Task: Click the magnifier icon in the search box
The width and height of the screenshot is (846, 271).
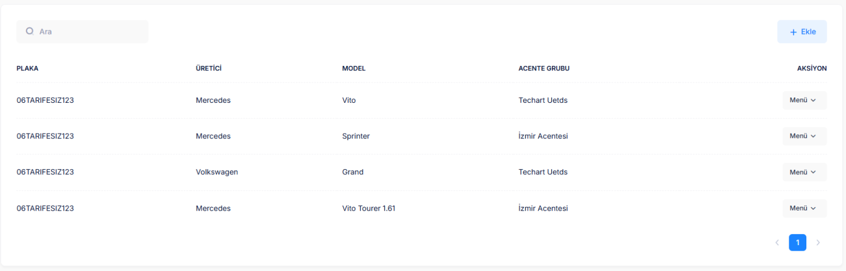Action: [x=30, y=32]
